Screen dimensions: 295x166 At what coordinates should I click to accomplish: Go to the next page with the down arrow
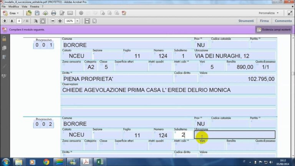point(12,21)
